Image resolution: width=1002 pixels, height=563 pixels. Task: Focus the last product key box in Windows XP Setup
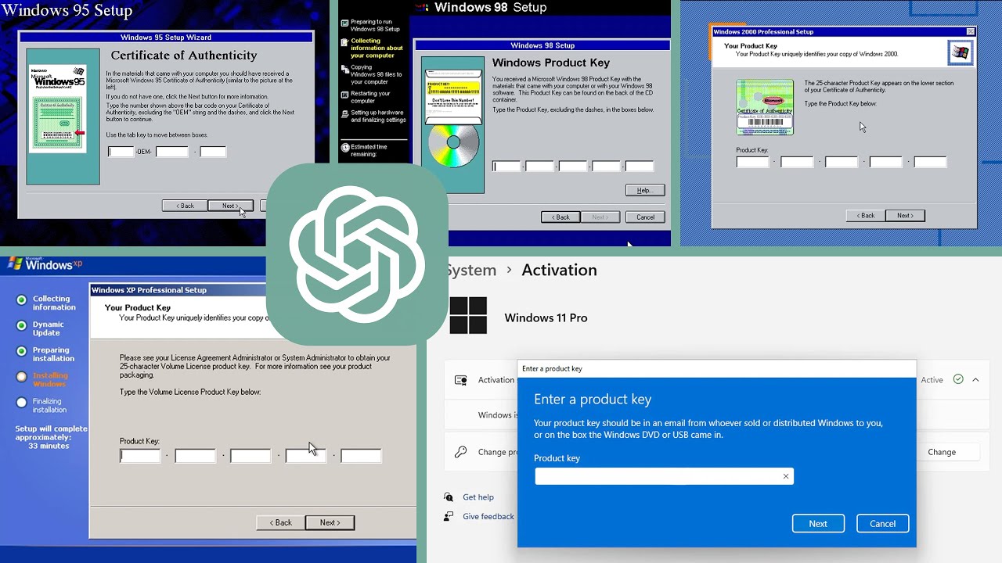[x=361, y=455]
